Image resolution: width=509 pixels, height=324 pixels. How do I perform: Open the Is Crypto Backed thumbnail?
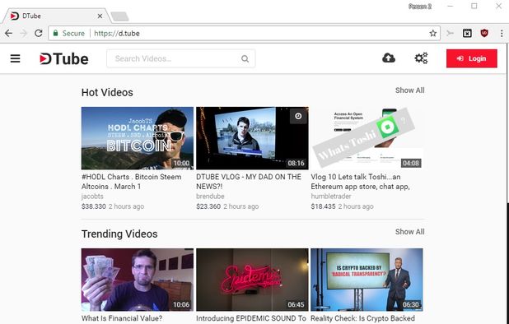point(367,280)
